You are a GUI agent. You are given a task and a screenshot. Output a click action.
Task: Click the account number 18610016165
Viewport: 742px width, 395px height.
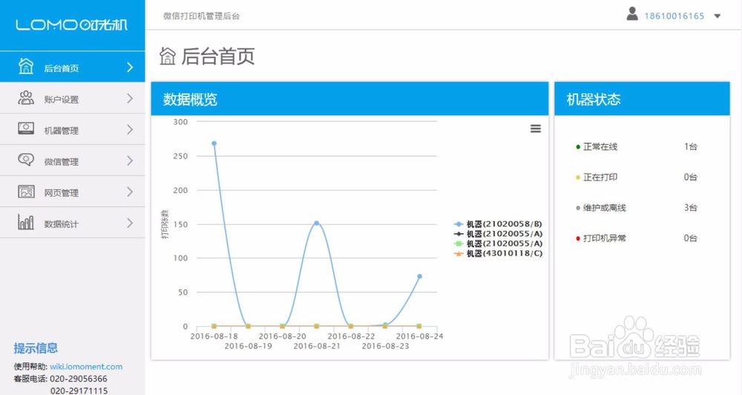(674, 16)
